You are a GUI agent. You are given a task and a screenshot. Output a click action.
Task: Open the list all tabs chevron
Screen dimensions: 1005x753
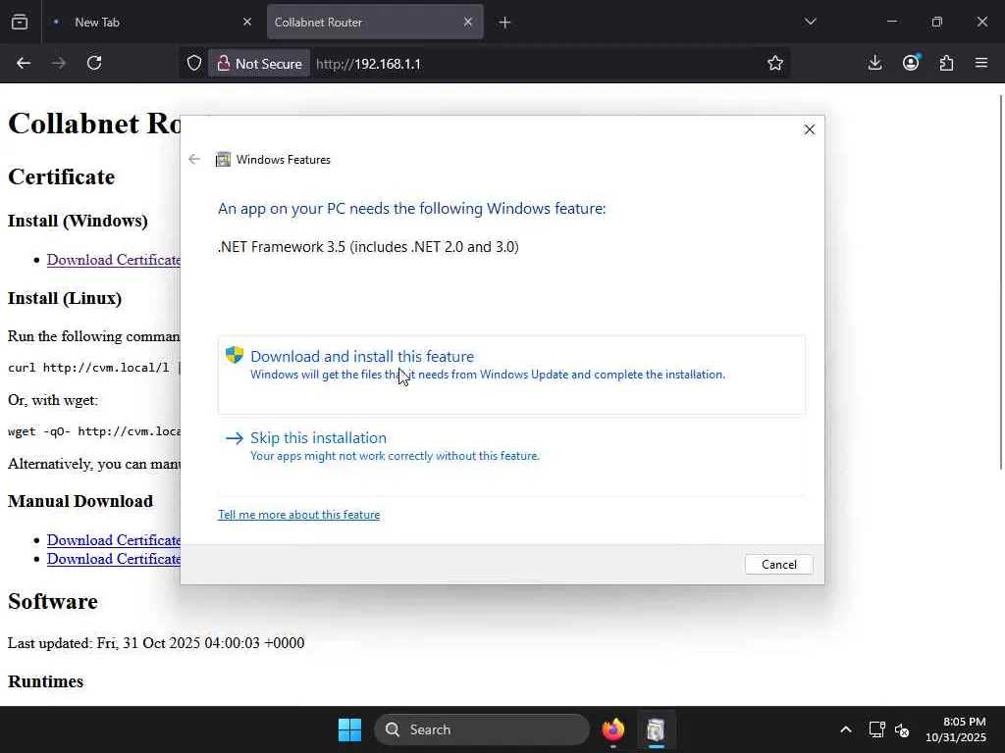point(810,22)
